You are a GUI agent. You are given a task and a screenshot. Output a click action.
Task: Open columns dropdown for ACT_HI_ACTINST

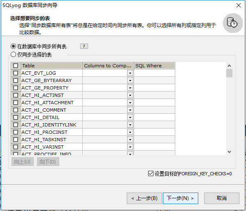[x=130, y=95]
